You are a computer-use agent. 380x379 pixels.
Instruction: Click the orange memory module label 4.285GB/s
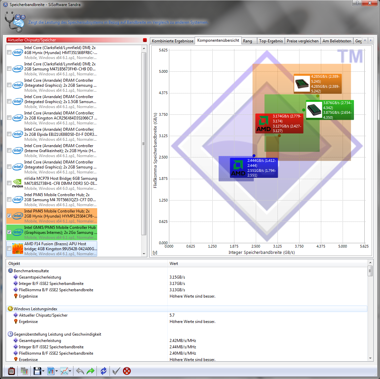click(318, 83)
